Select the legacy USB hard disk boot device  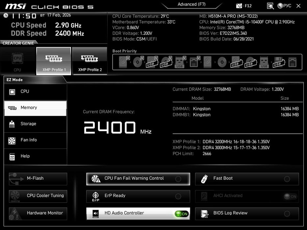tap(236, 62)
